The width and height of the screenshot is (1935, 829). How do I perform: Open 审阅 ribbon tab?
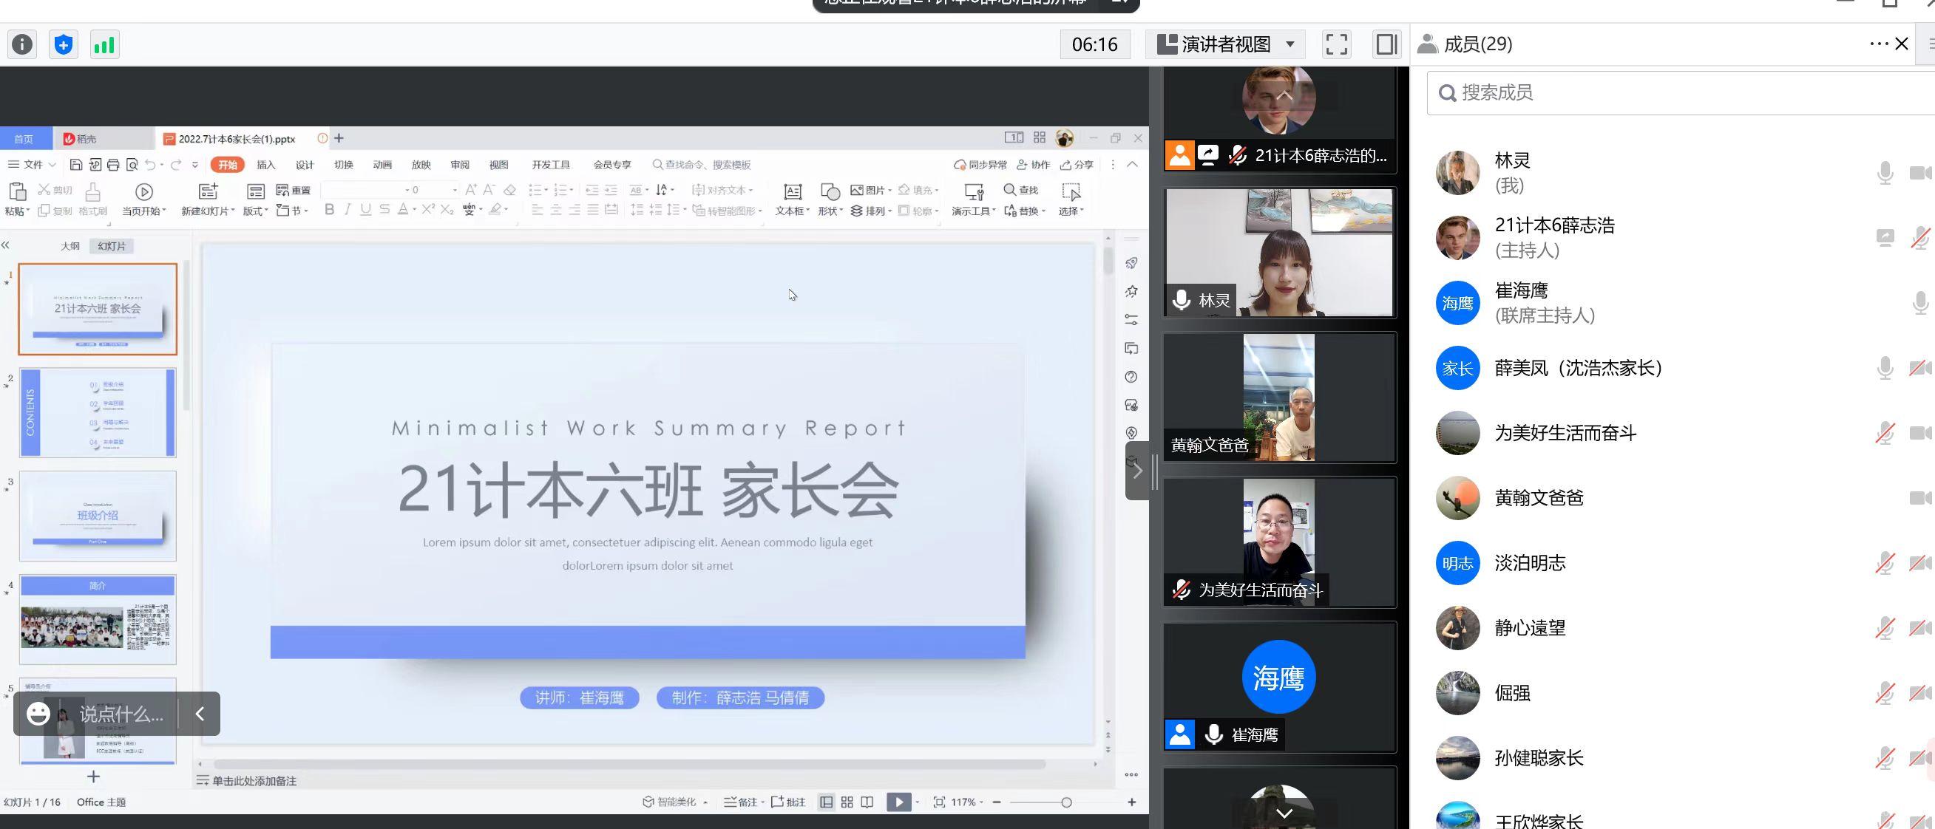pos(460,165)
